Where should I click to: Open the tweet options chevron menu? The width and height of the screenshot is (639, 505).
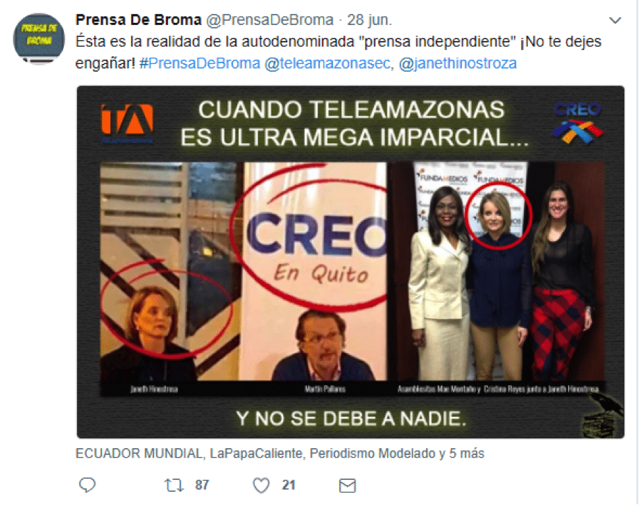(615, 20)
